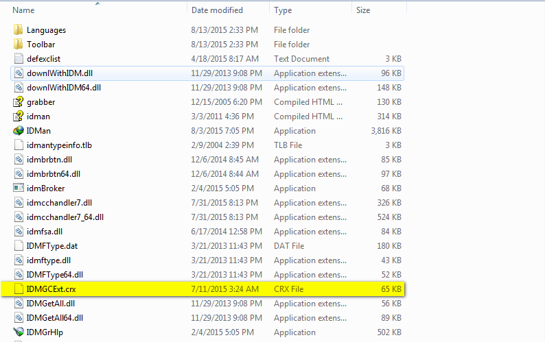Viewport: 545px width, 342px height.
Task: Click the idman compiled HTML help icon
Action: coord(19,117)
